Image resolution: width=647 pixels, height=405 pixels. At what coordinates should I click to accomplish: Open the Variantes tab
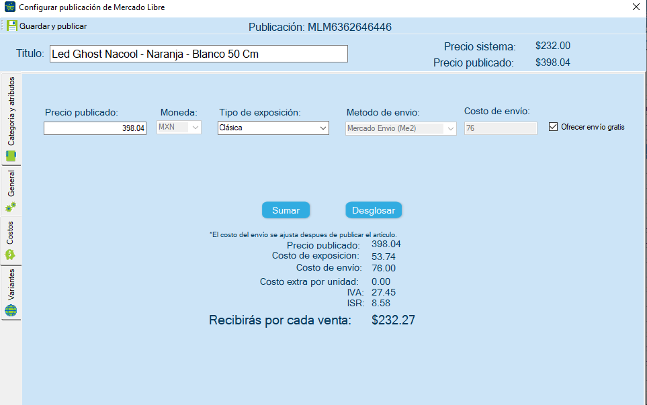click(x=11, y=292)
